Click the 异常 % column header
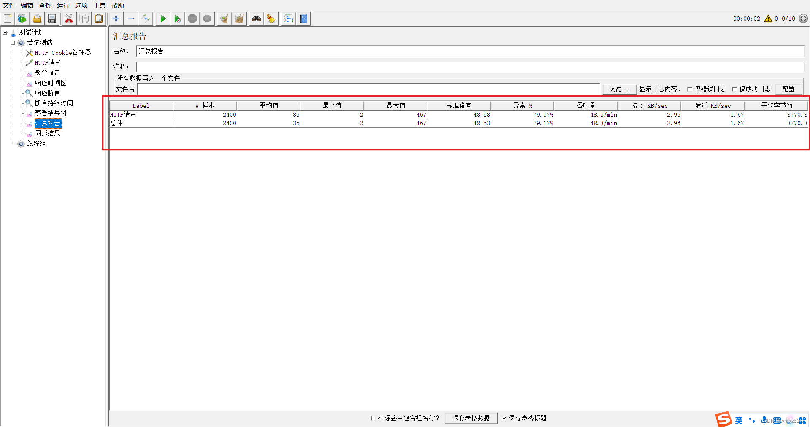810x427 pixels. point(522,106)
